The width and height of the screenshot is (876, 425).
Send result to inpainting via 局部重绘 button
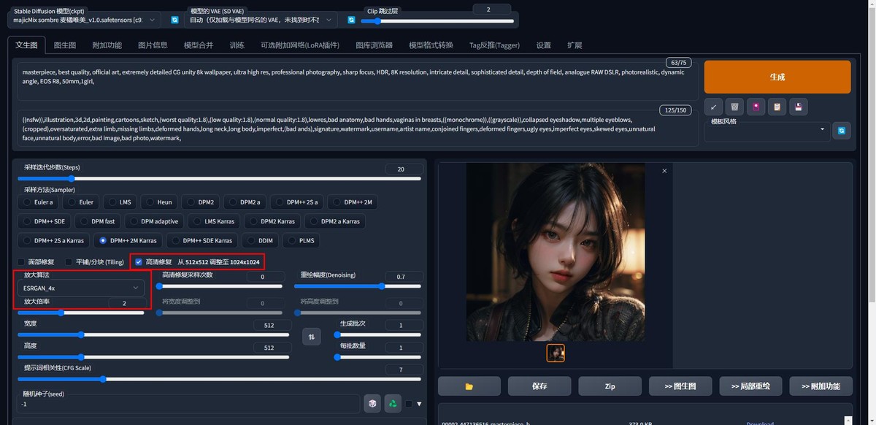(750, 386)
